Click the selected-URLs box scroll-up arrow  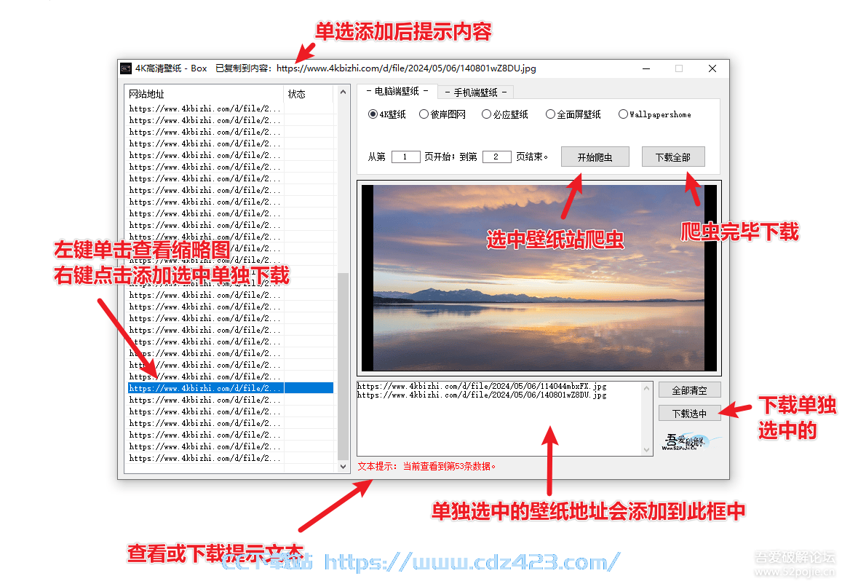click(x=646, y=388)
